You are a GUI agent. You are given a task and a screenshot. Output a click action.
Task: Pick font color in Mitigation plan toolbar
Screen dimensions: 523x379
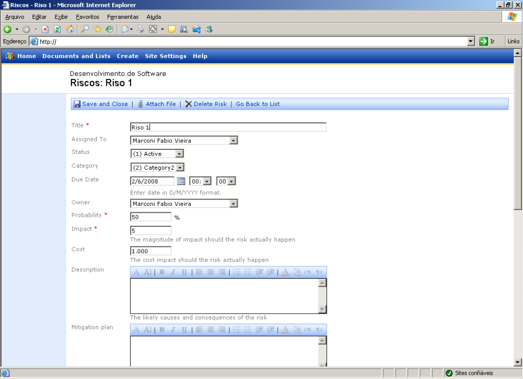tap(285, 330)
